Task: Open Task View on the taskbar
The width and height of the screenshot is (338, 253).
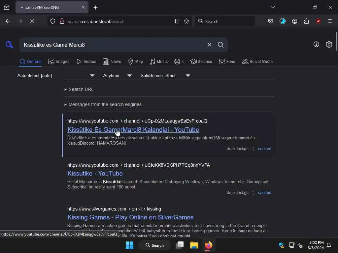Action: pos(180,245)
